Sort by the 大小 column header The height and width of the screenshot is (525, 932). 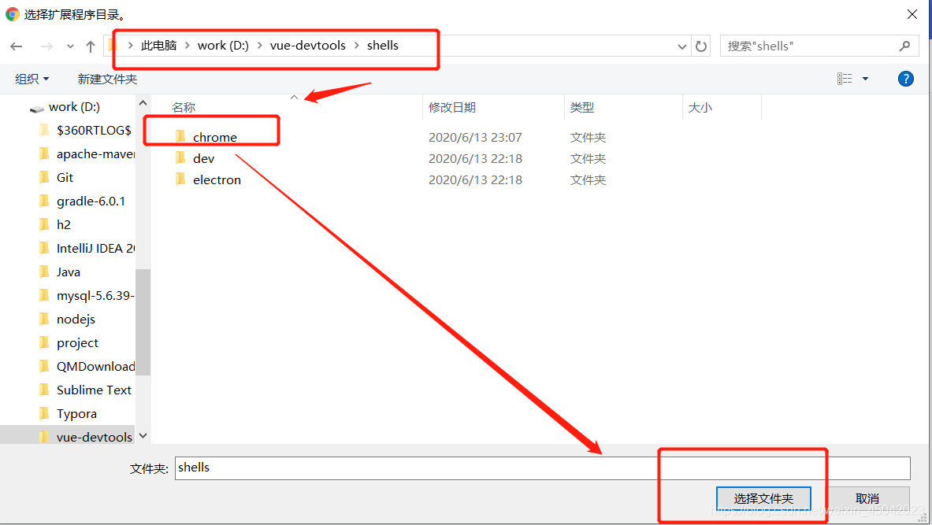(x=700, y=108)
